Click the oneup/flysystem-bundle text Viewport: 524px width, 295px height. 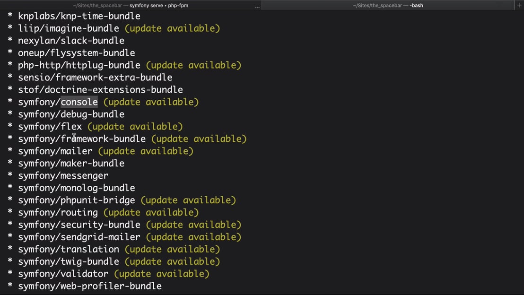(x=76, y=53)
